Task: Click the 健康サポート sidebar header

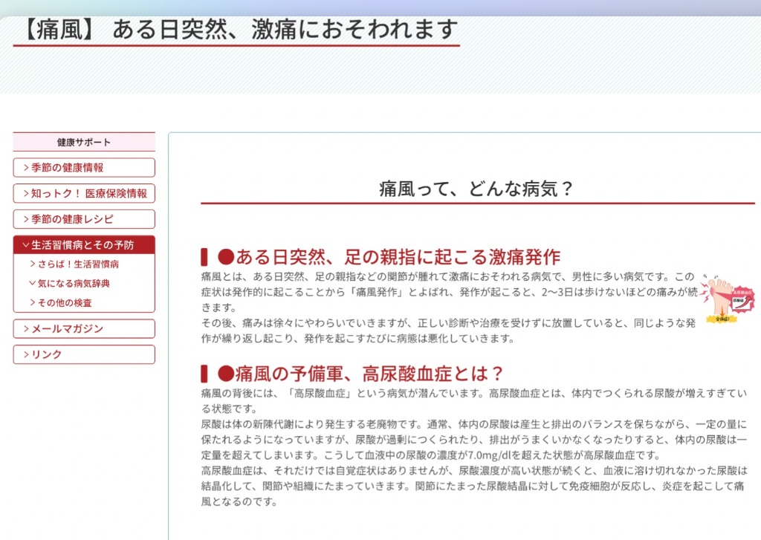Action: [x=84, y=142]
